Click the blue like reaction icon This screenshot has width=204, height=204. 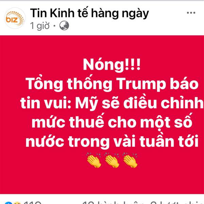[8, 203]
